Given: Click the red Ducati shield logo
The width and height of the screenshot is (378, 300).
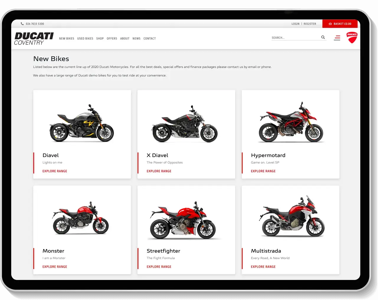Looking at the screenshot, I should (x=351, y=38).
